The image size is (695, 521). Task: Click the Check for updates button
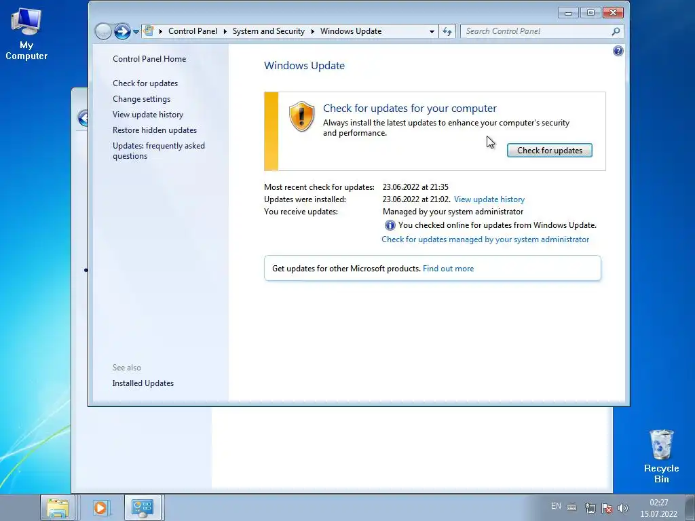click(550, 151)
